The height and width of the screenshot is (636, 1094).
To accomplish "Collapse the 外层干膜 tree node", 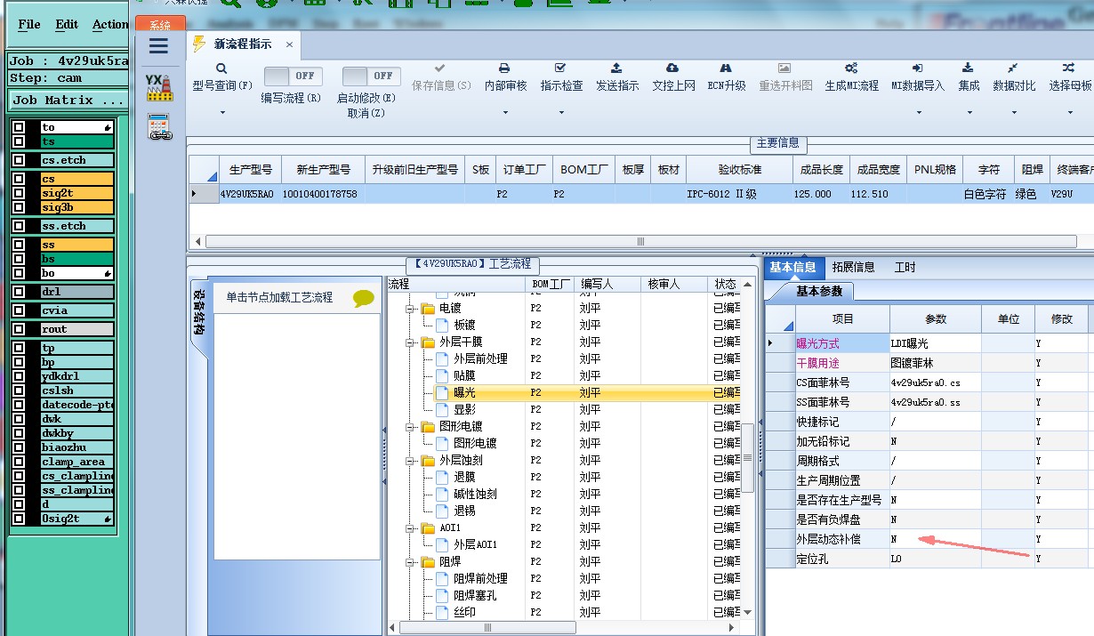I will click(x=411, y=342).
